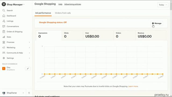Click the Stats bar chart icon
This screenshot has width=172, height=97.
tap(4, 37)
